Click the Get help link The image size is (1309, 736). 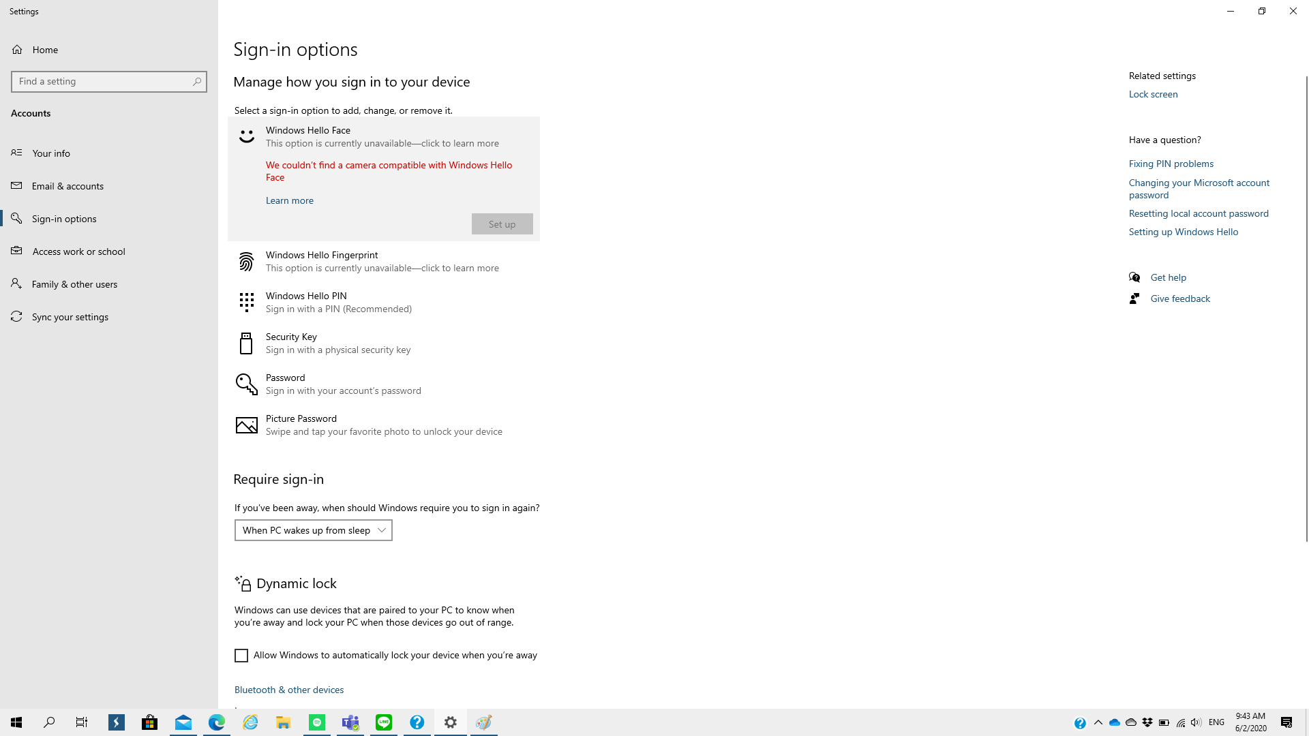(x=1169, y=277)
